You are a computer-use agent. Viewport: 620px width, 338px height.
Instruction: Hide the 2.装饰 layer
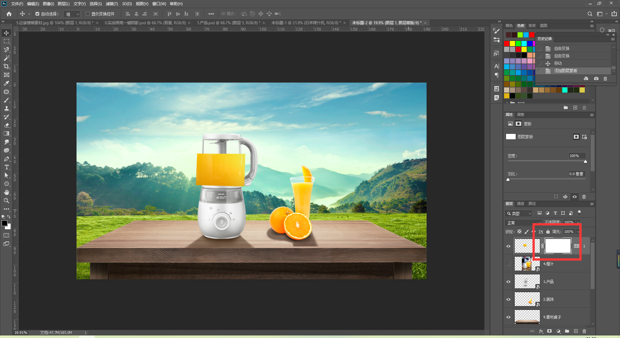508,299
